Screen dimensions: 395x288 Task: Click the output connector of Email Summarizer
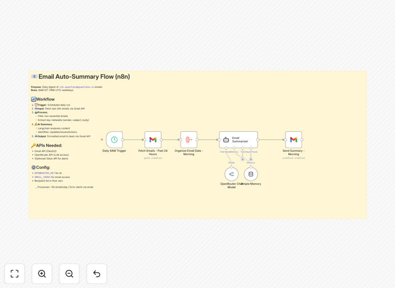point(257,140)
